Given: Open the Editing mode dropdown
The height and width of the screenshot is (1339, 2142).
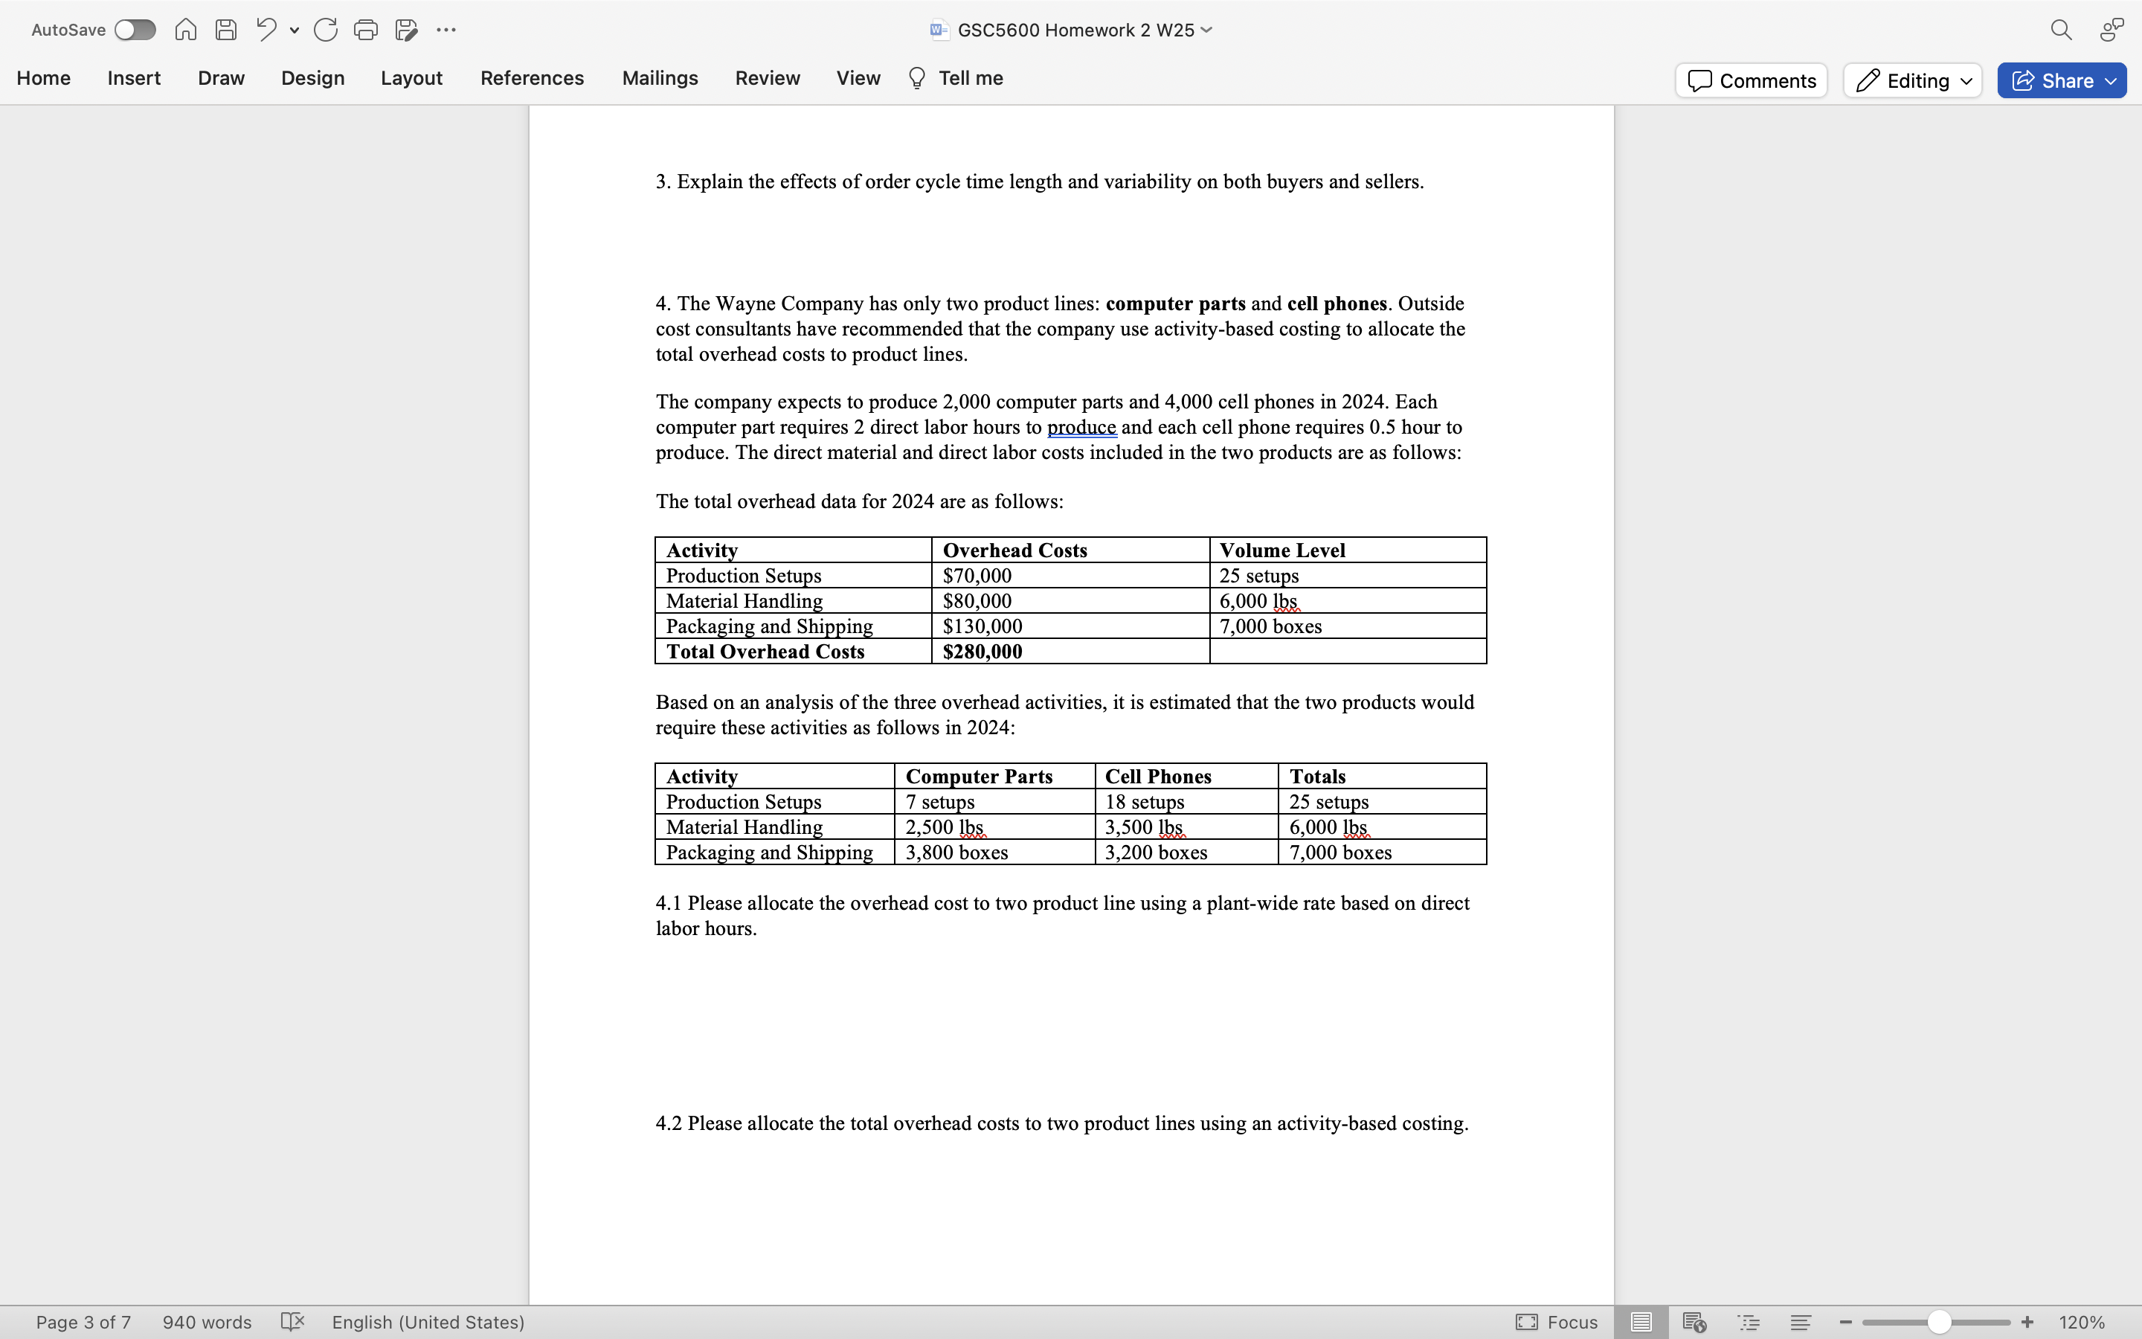Looking at the screenshot, I should pos(1913,80).
